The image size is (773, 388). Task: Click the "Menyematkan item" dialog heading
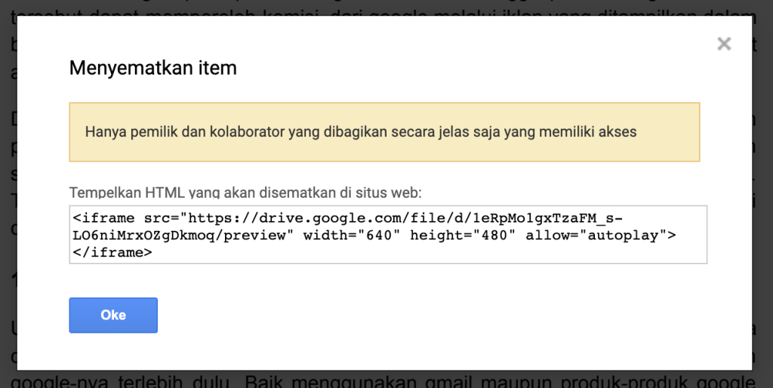[153, 68]
